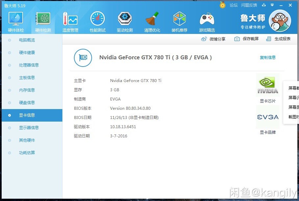Click the medal icon in title bar

click(222, 5)
